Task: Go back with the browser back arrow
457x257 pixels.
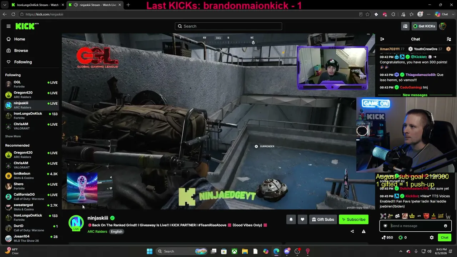Action: 5,14
